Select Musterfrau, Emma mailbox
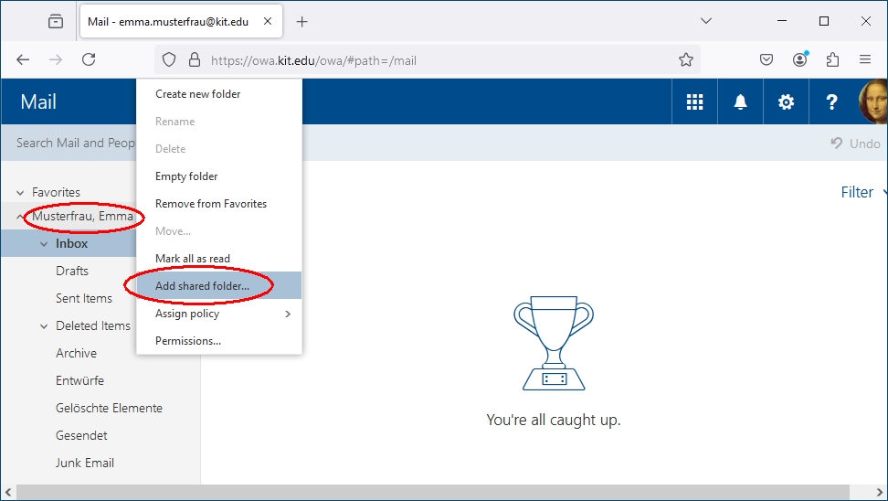The image size is (888, 501). tap(83, 216)
